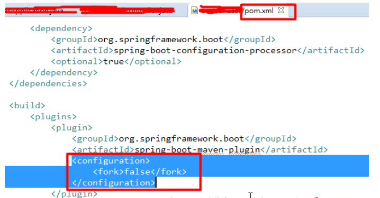Click the closing </dependency> tag
This screenshot has height=198, width=380.
point(64,72)
